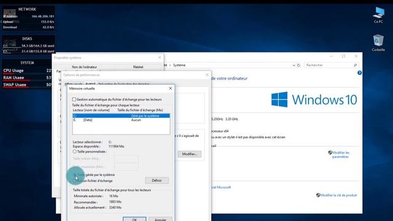
Task: Open Matériel tab in Propriétés système
Action: point(138,67)
